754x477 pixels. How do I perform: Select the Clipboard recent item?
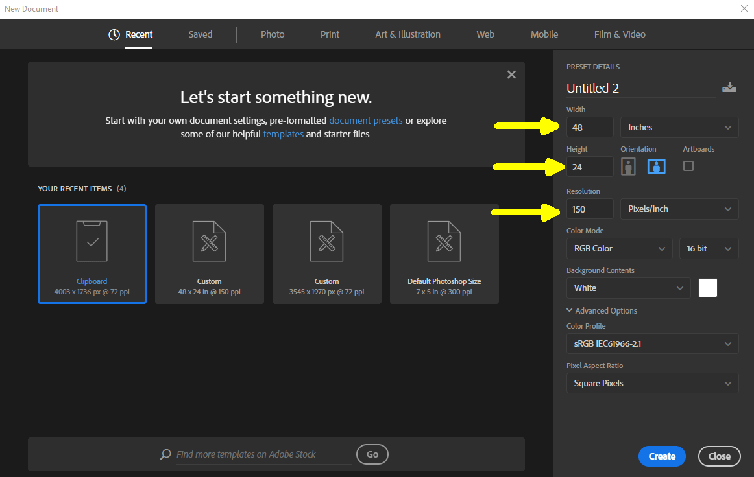[92, 254]
